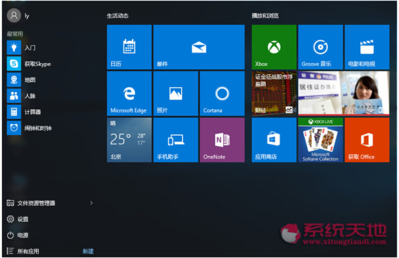Open the 资讯 news photo tile

tap(344, 93)
